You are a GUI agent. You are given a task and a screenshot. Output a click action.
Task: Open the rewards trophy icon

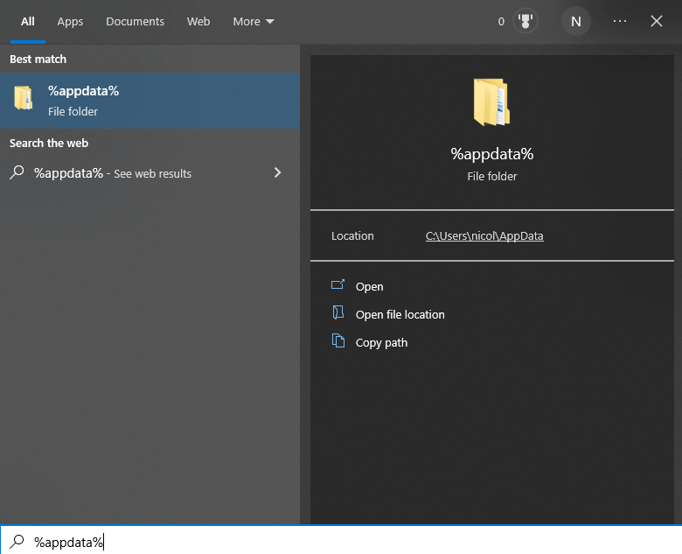[x=525, y=21]
